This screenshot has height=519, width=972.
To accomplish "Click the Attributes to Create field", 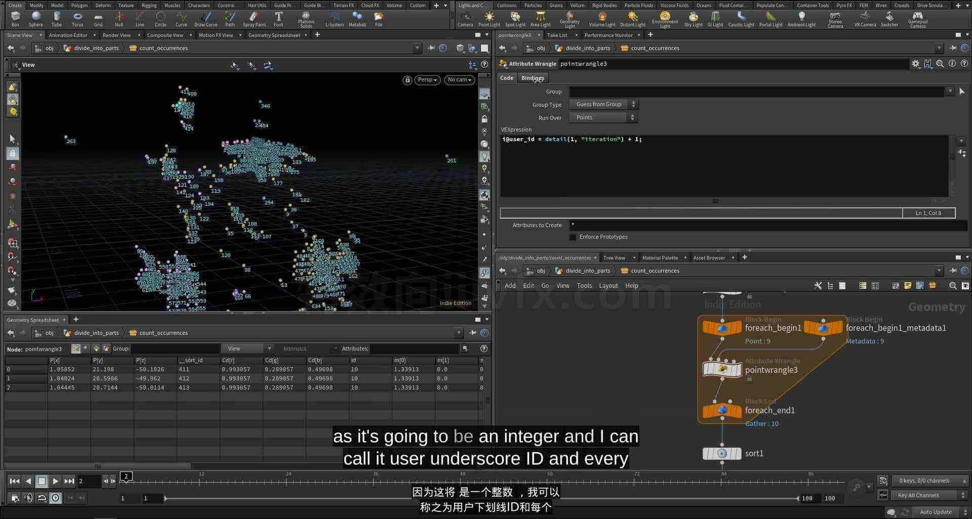I will pyautogui.click(x=768, y=225).
